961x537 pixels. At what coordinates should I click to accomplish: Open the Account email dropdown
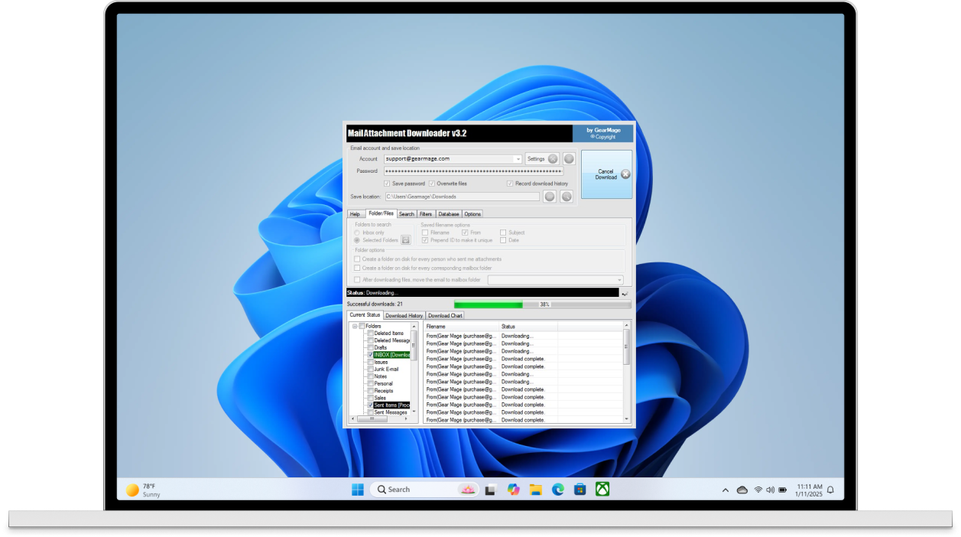518,159
